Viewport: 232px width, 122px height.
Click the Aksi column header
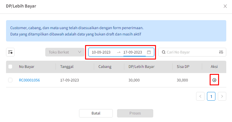click(214, 67)
